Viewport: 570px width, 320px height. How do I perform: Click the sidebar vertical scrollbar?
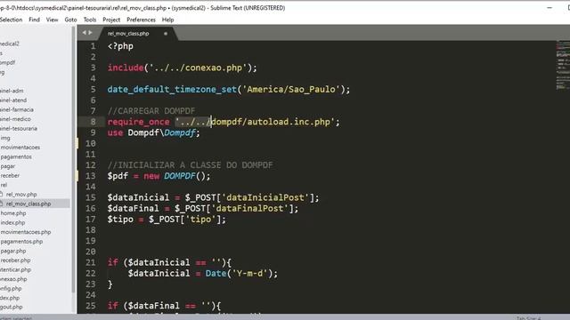(x=73, y=160)
